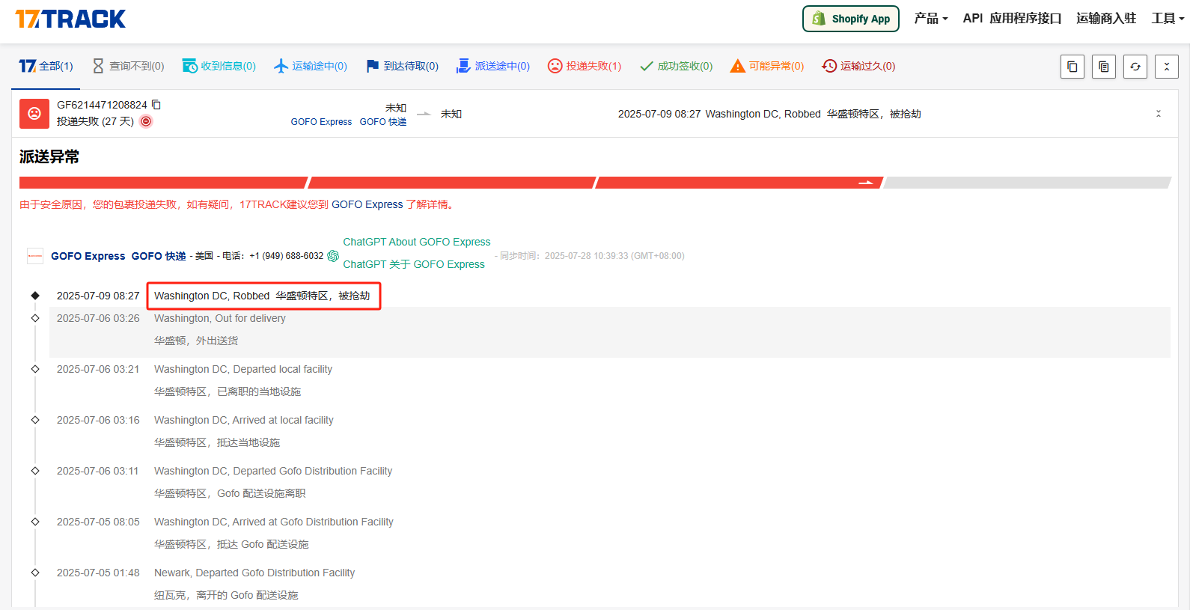Click the collapse-all toolbar icon
The height and width of the screenshot is (610, 1190).
coord(1167,67)
